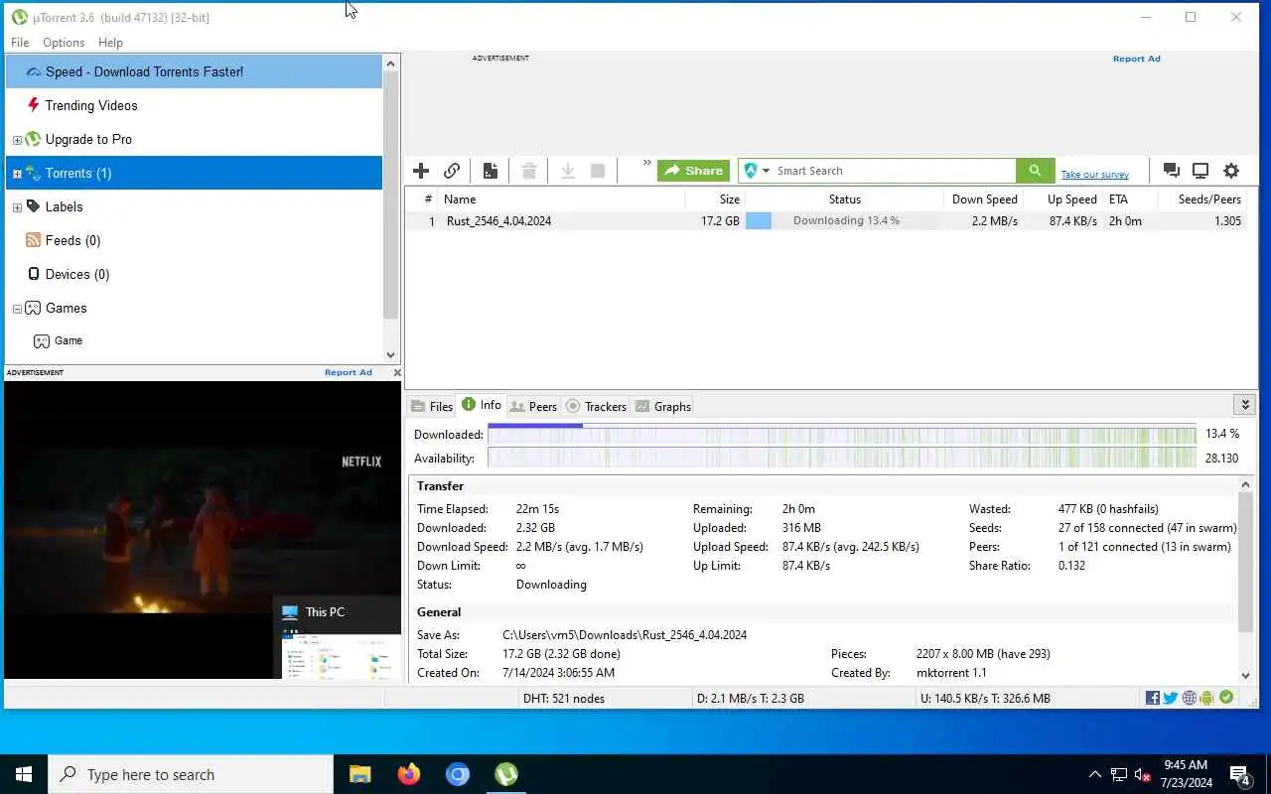
Task: Expand the Labels tree node
Action: coord(17,207)
